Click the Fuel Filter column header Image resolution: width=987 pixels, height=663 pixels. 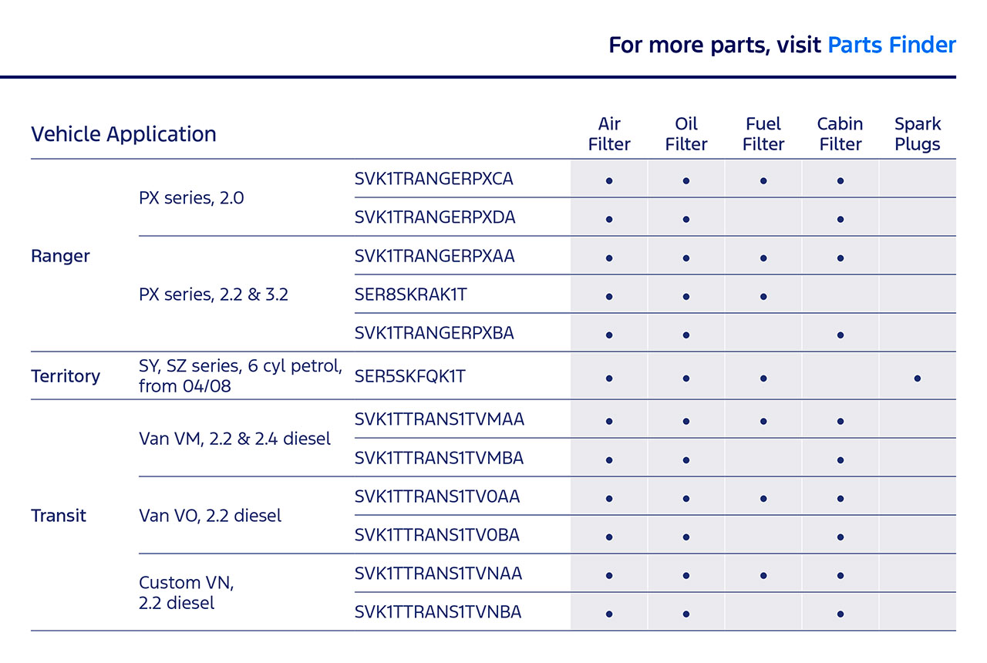tap(763, 134)
